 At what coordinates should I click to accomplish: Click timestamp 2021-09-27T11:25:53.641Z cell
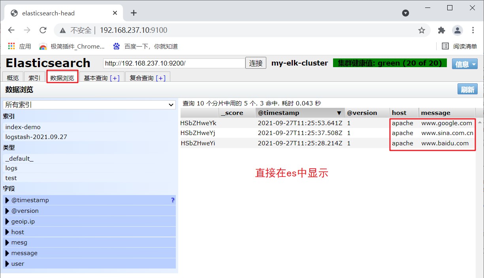pyautogui.click(x=300, y=123)
